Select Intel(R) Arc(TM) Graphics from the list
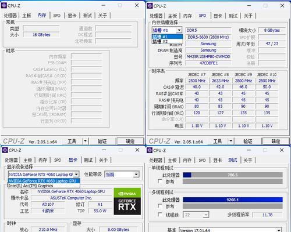Viewport: 291px width, 232px height. coord(44,186)
